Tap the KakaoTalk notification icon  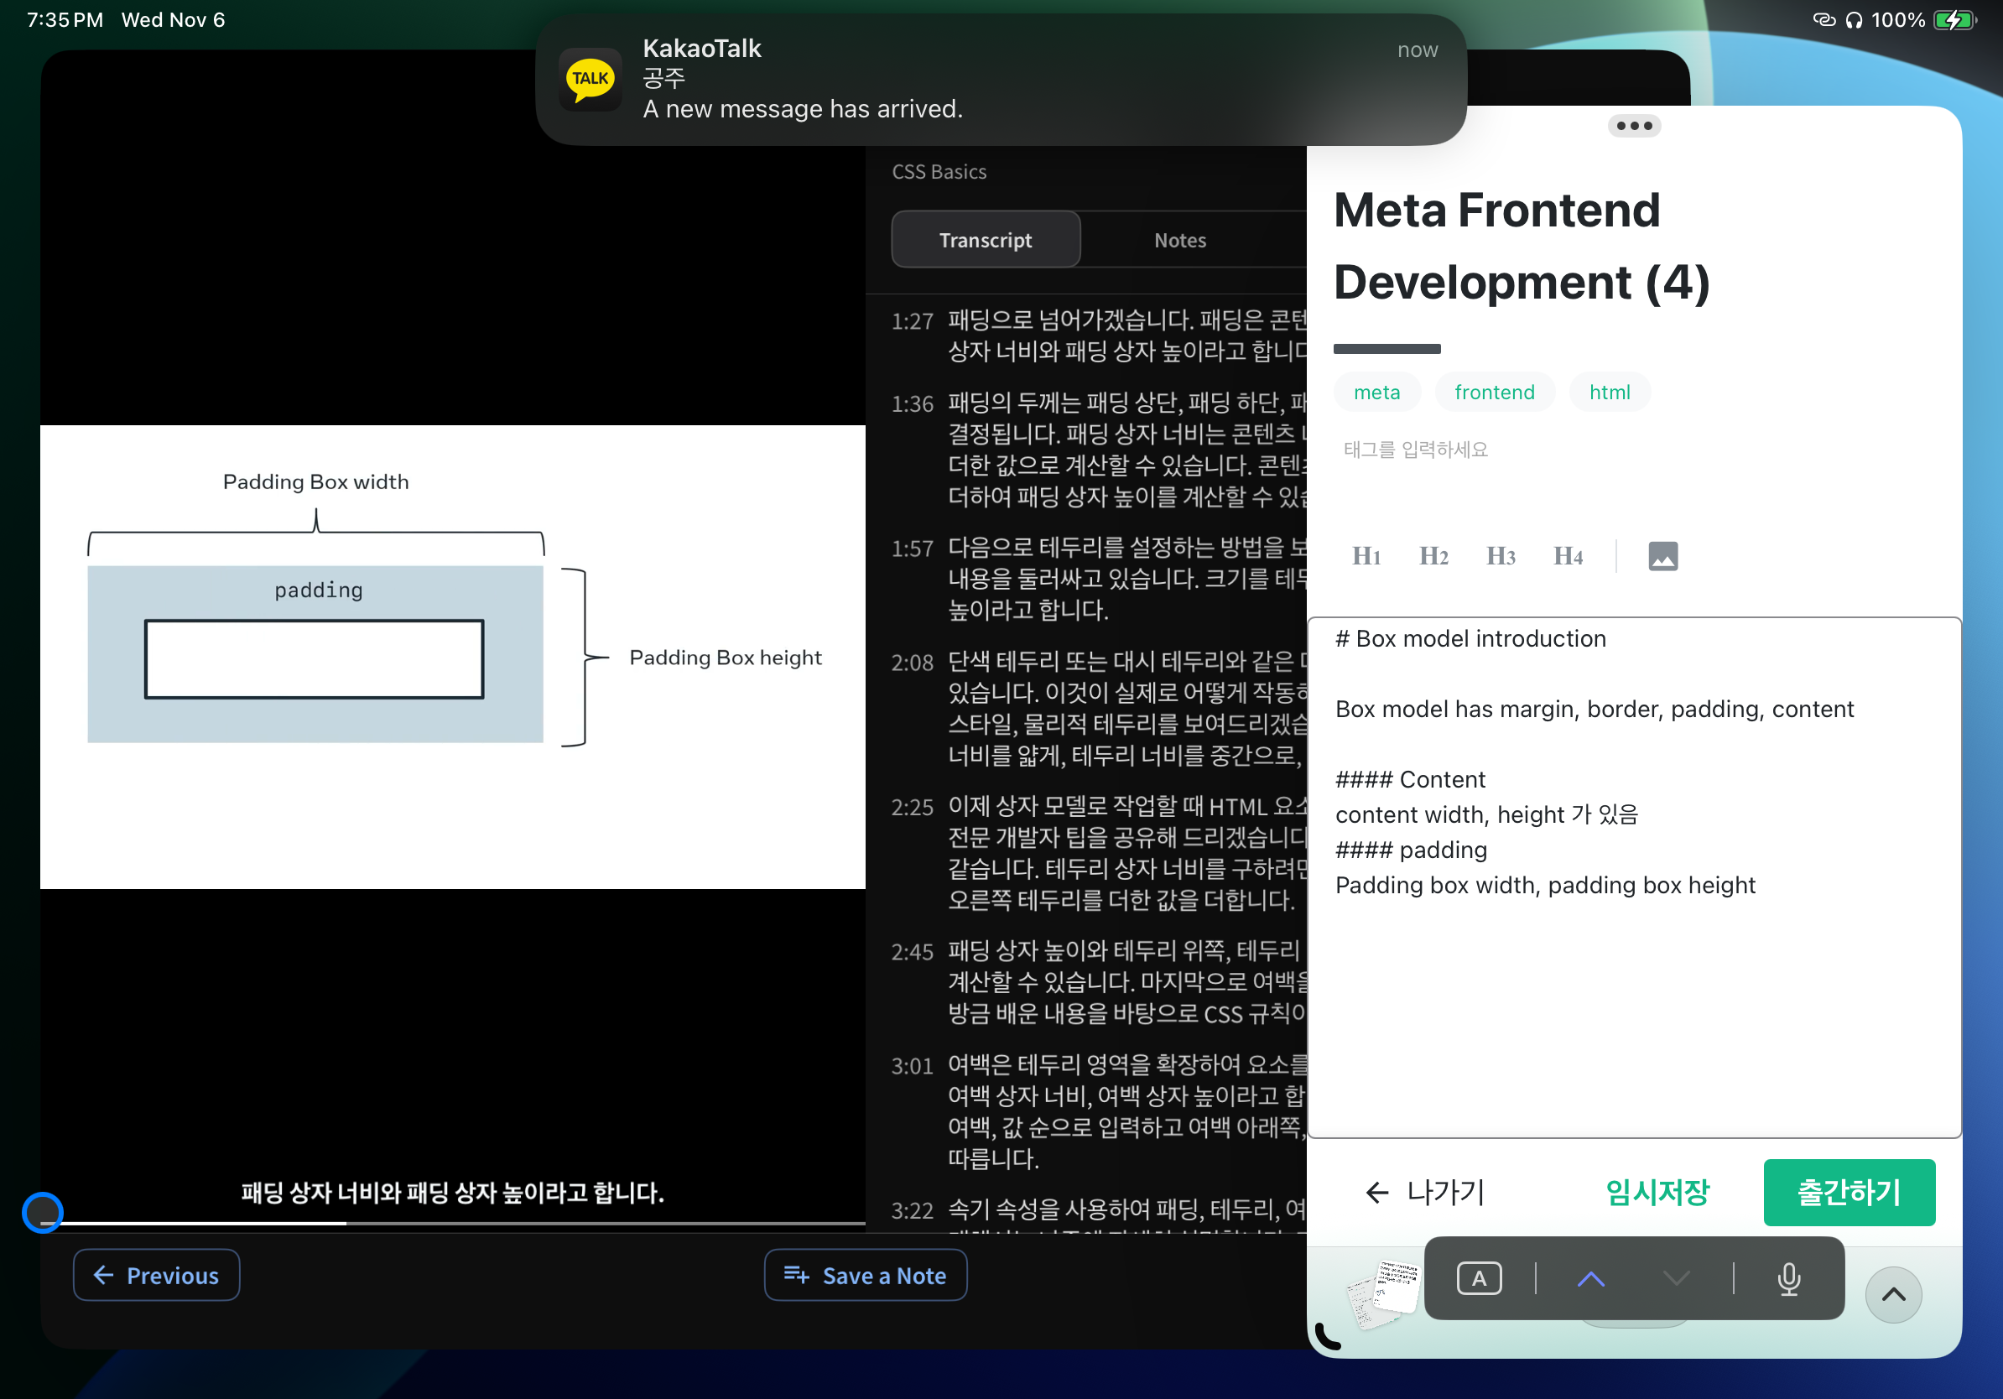[x=590, y=80]
